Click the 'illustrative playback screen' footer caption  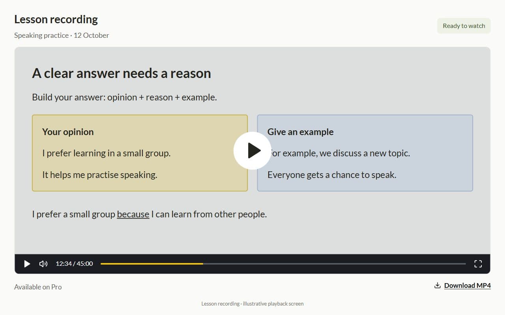click(x=252, y=304)
